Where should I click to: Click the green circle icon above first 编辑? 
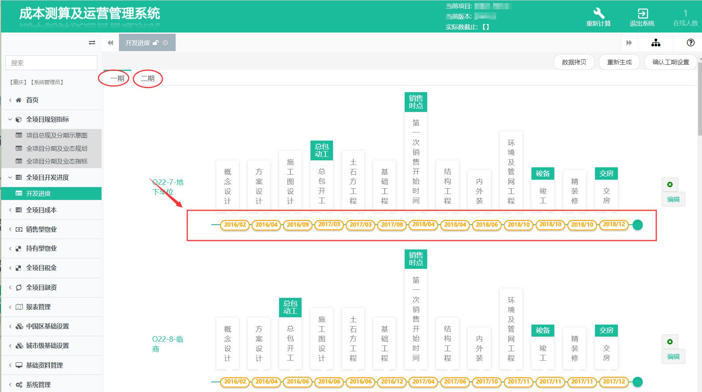click(x=670, y=185)
